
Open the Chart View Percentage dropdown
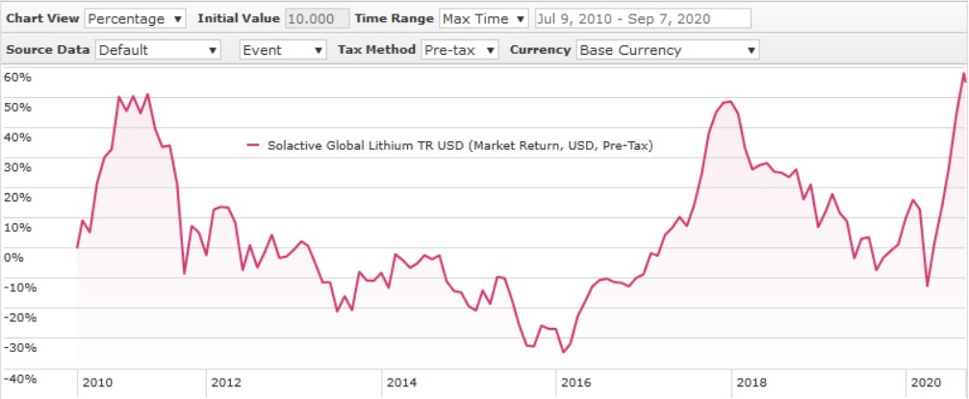click(136, 18)
